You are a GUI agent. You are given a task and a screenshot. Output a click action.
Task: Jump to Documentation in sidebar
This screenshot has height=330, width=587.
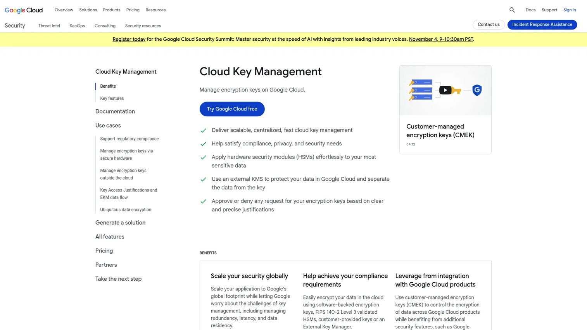(x=115, y=112)
